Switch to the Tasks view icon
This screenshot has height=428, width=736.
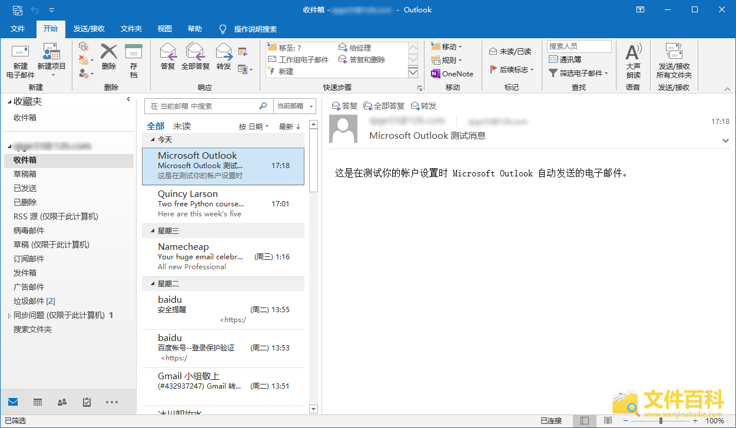[x=87, y=402]
